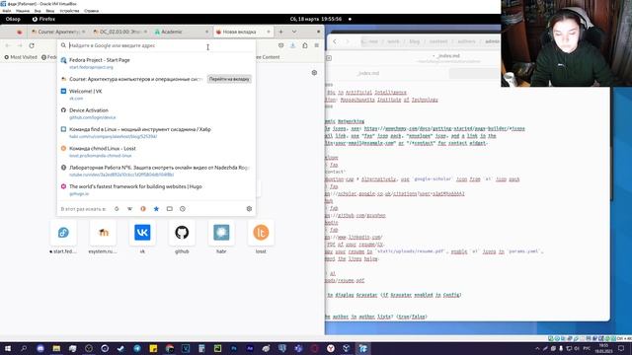632x355 pixels.
Task: Open the Firefox app menu in GNOME top bar
Action: pyautogui.click(x=43, y=19)
